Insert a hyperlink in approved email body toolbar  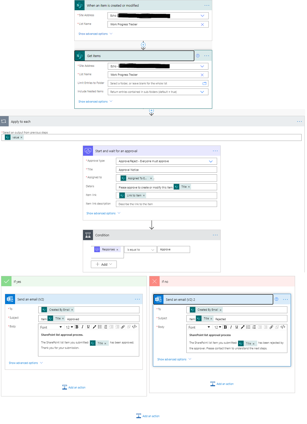coord(123,327)
